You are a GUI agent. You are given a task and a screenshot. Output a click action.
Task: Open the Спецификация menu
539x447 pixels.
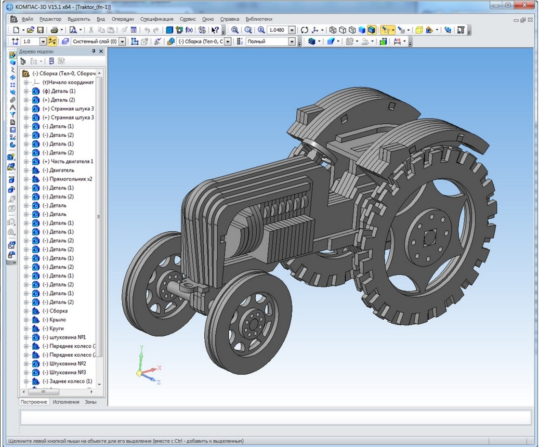tap(157, 19)
